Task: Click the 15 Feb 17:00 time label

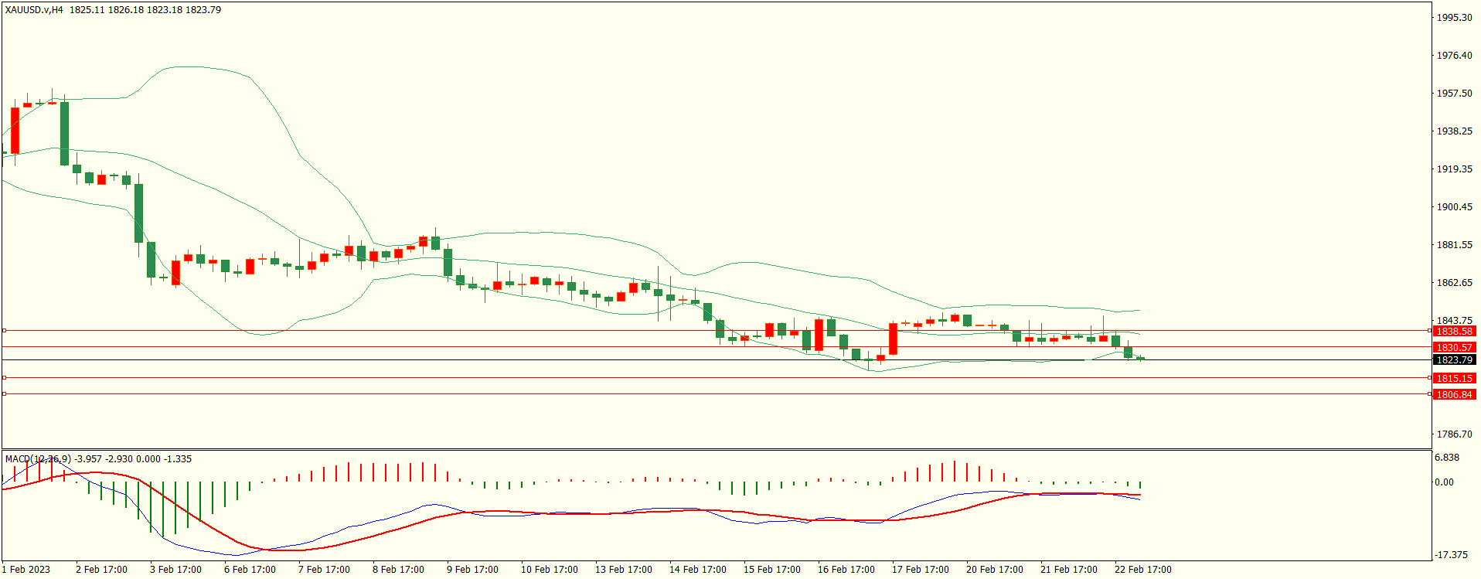Action: [771, 570]
